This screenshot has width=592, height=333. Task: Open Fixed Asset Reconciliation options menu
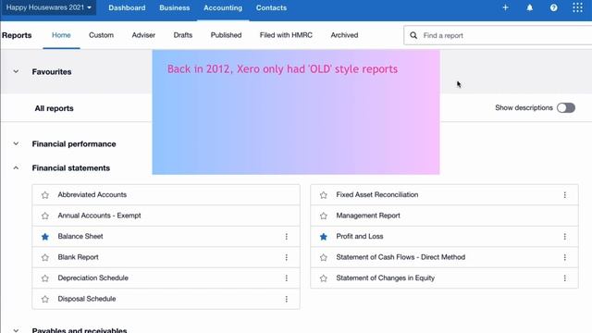[x=564, y=195]
